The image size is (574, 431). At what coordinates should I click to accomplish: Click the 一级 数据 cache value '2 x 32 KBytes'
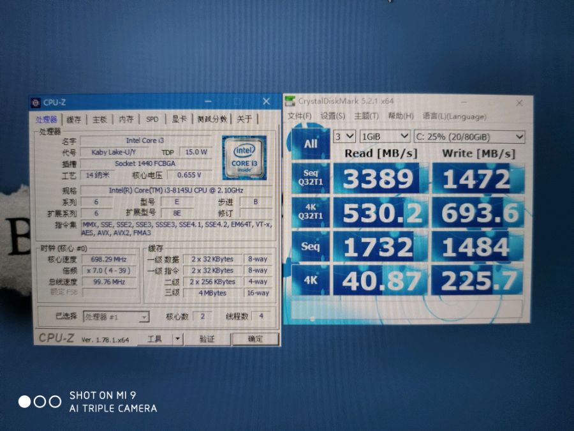(212, 259)
